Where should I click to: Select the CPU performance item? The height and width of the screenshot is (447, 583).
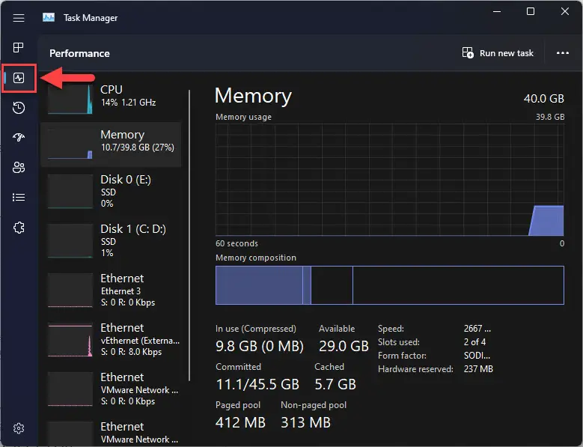[111, 99]
